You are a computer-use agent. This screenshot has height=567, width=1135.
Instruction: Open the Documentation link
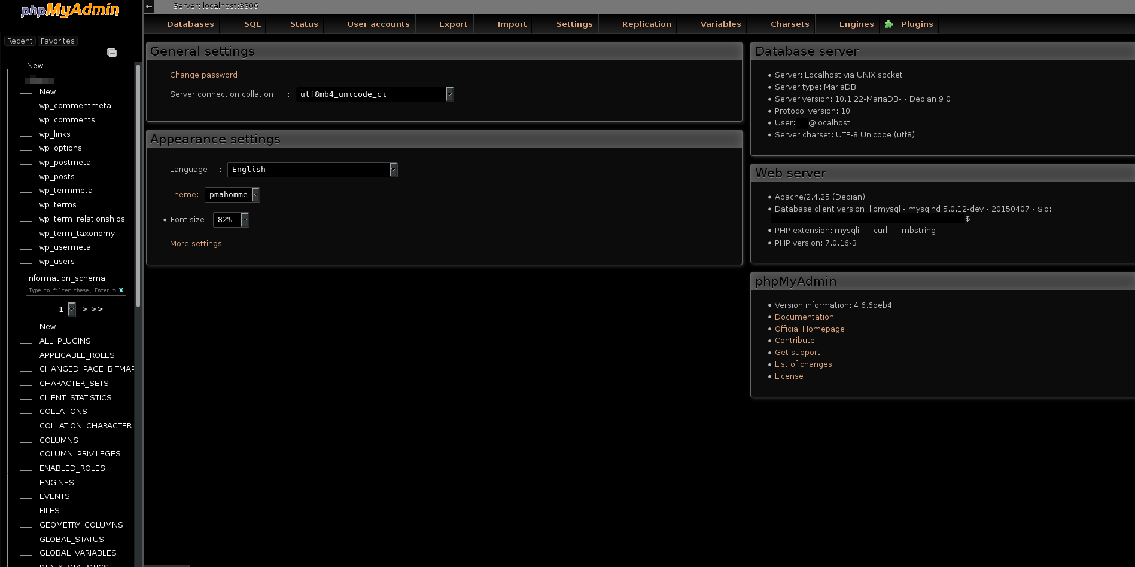click(804, 317)
